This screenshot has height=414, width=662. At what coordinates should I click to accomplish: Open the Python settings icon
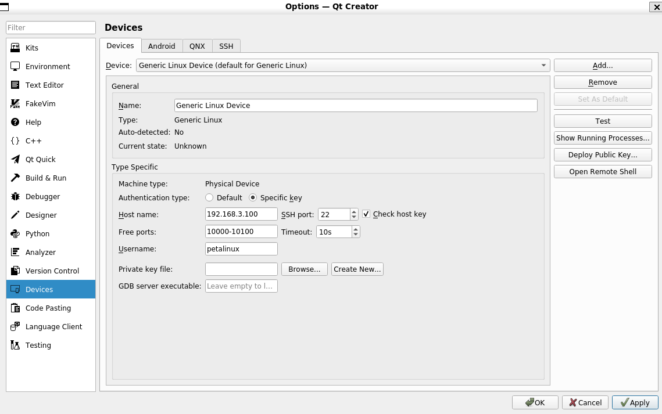(x=15, y=233)
